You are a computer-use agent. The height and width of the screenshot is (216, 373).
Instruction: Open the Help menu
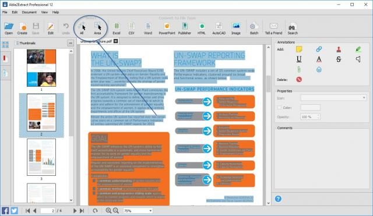tap(56, 12)
